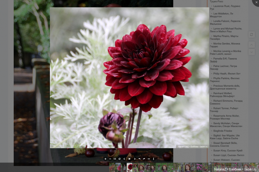The width and height of the screenshot is (259, 172).
Task: Click the scroll-up chevron button
Action: click(x=251, y=45)
